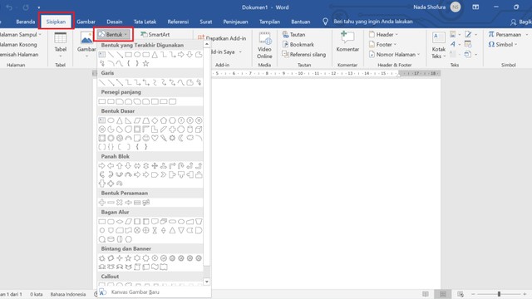Viewport: 532px width, 299px height.
Task: Click Kanvas Gambar Baru option
Action: coord(135,292)
